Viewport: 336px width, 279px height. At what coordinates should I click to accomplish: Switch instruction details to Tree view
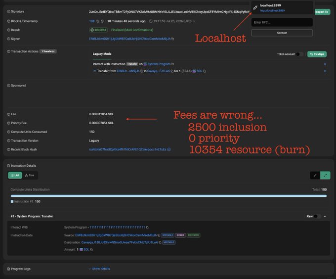[30, 176]
